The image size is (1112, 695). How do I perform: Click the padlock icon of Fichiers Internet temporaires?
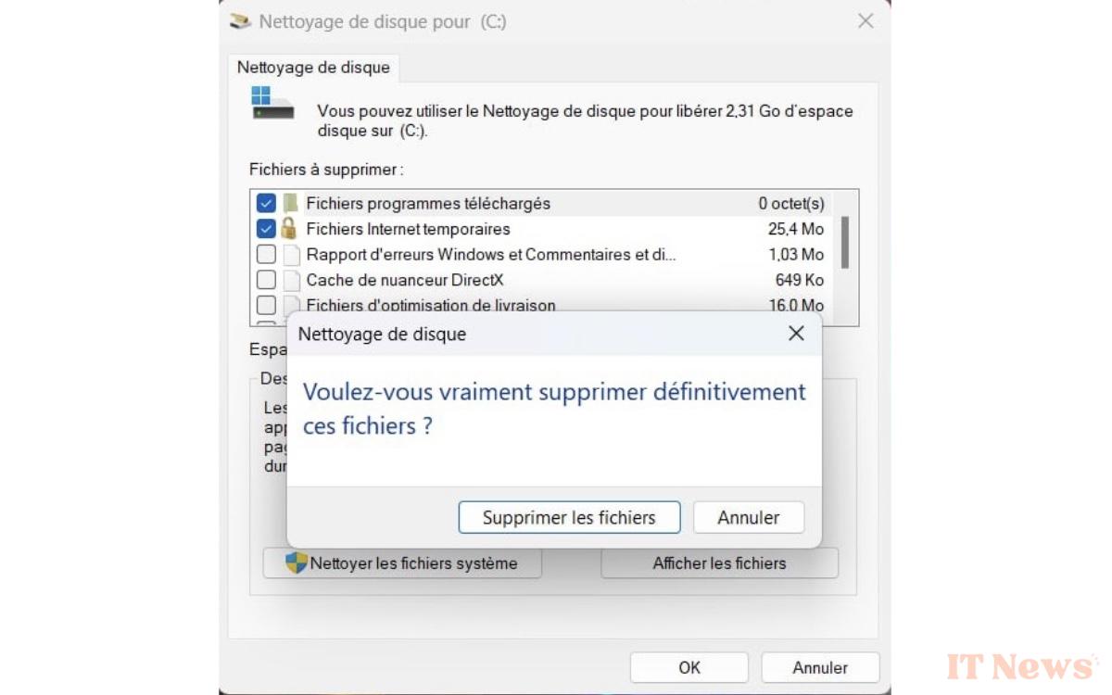[x=289, y=228]
